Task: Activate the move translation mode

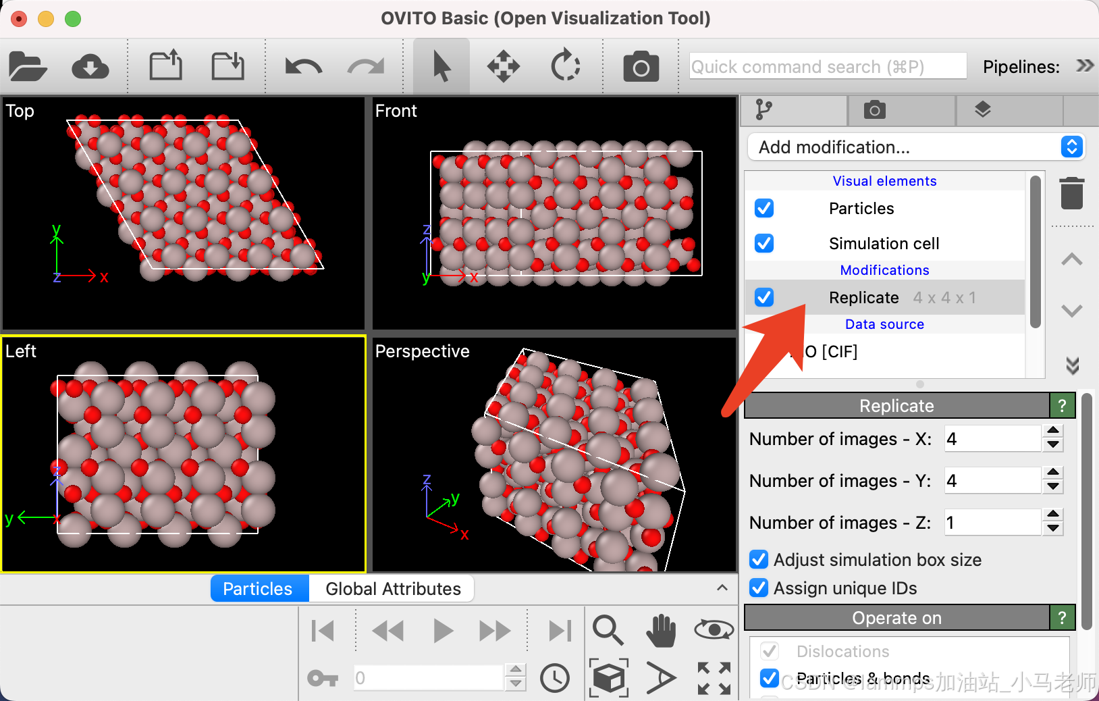Action: click(504, 66)
